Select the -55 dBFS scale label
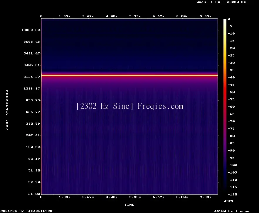The image size is (259, 213). click(x=231, y=99)
